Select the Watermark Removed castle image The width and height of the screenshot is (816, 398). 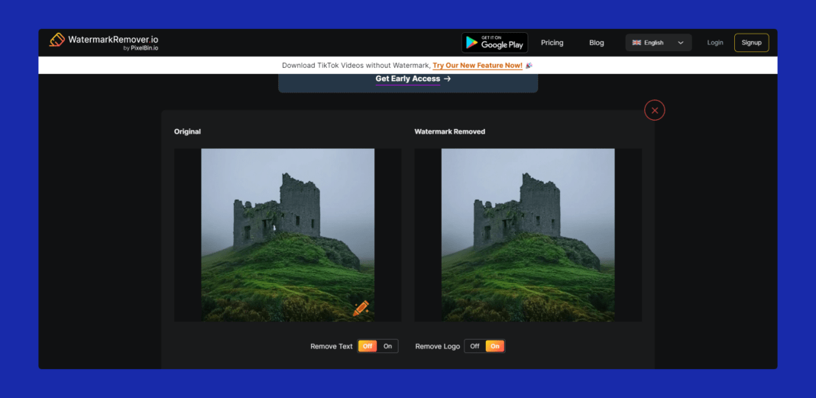528,235
